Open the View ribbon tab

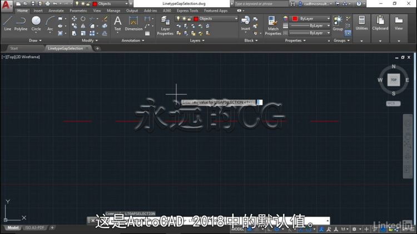(97, 11)
